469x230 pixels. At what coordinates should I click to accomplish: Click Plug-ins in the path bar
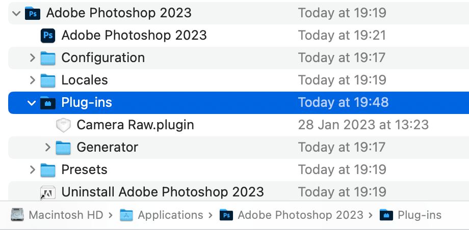click(x=419, y=215)
